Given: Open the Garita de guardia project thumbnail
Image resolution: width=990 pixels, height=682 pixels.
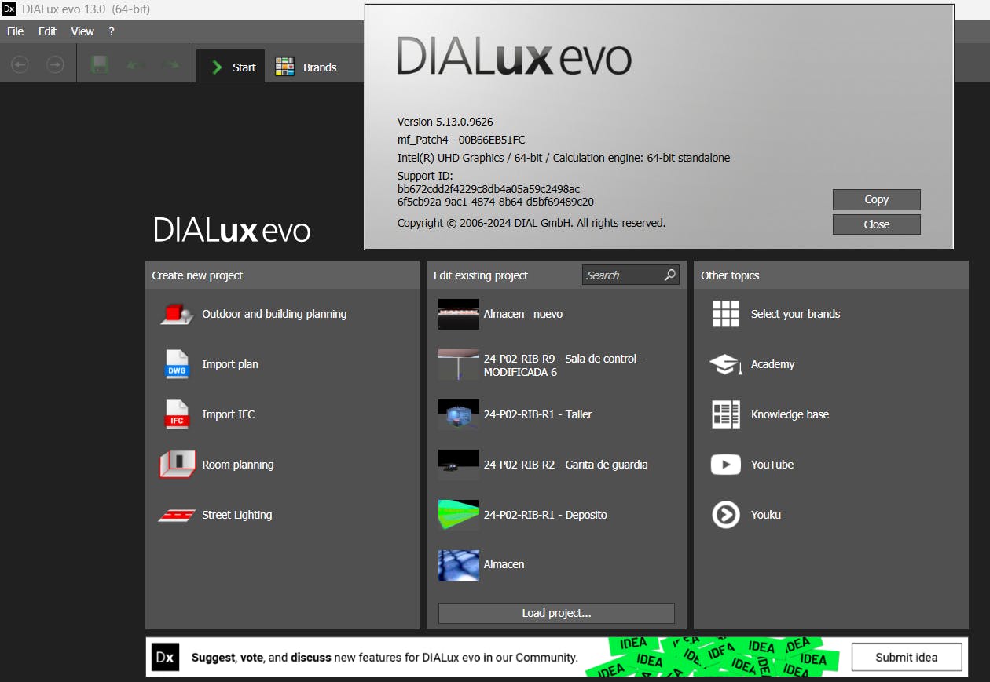Looking at the screenshot, I should [459, 465].
